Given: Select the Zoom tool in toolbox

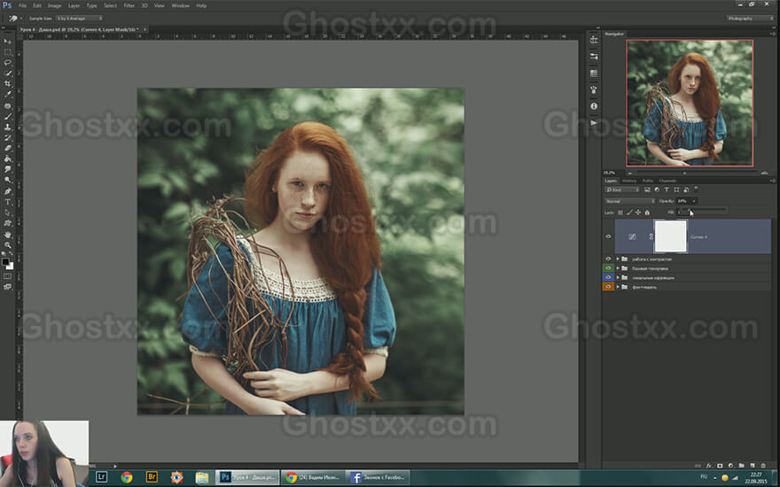Looking at the screenshot, I should (x=8, y=246).
